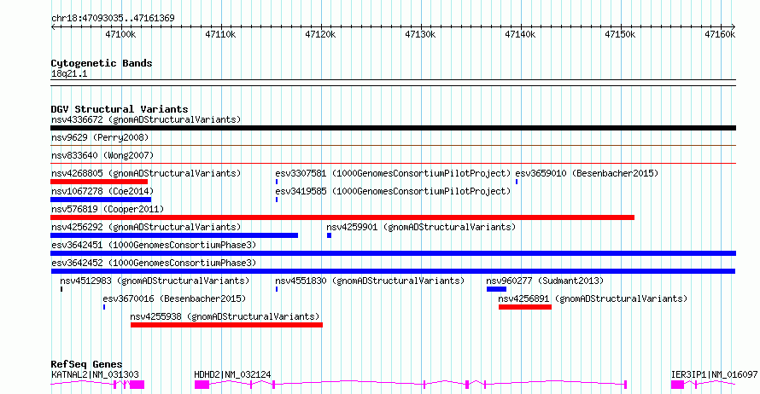Image resolution: width=760 pixels, height=394 pixels.
Task: Select the blue nsv4256292 variant bar
Action: click(x=174, y=235)
